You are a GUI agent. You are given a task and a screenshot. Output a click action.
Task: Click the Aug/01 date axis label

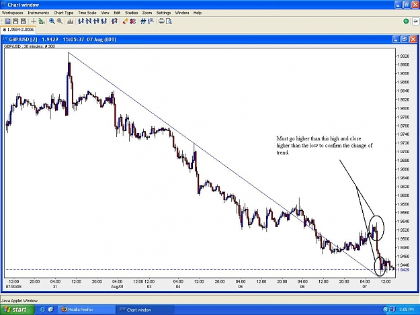point(118,287)
